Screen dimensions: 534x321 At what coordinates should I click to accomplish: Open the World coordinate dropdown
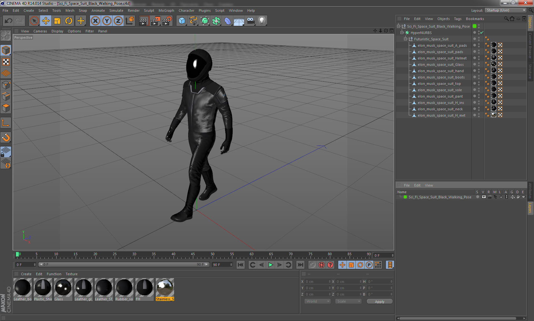[x=318, y=301]
